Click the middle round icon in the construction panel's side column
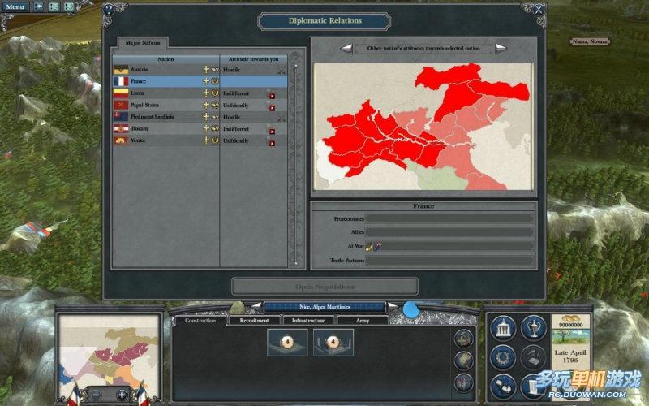Image resolution: width=649 pixels, height=406 pixels. point(463,361)
